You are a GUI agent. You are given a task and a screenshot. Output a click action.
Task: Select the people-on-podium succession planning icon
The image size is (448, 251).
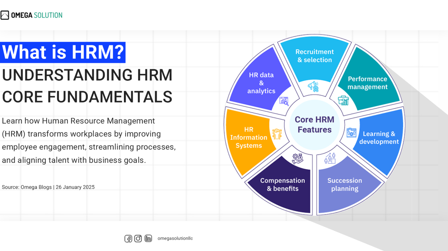click(x=330, y=158)
